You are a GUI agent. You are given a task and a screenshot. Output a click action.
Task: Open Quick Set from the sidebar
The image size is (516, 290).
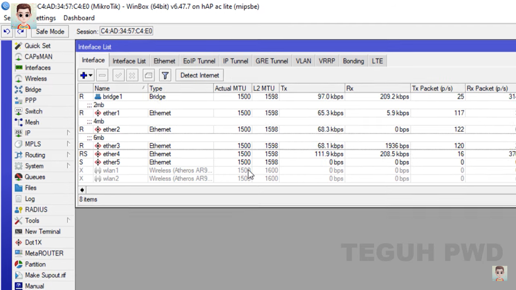(x=37, y=46)
